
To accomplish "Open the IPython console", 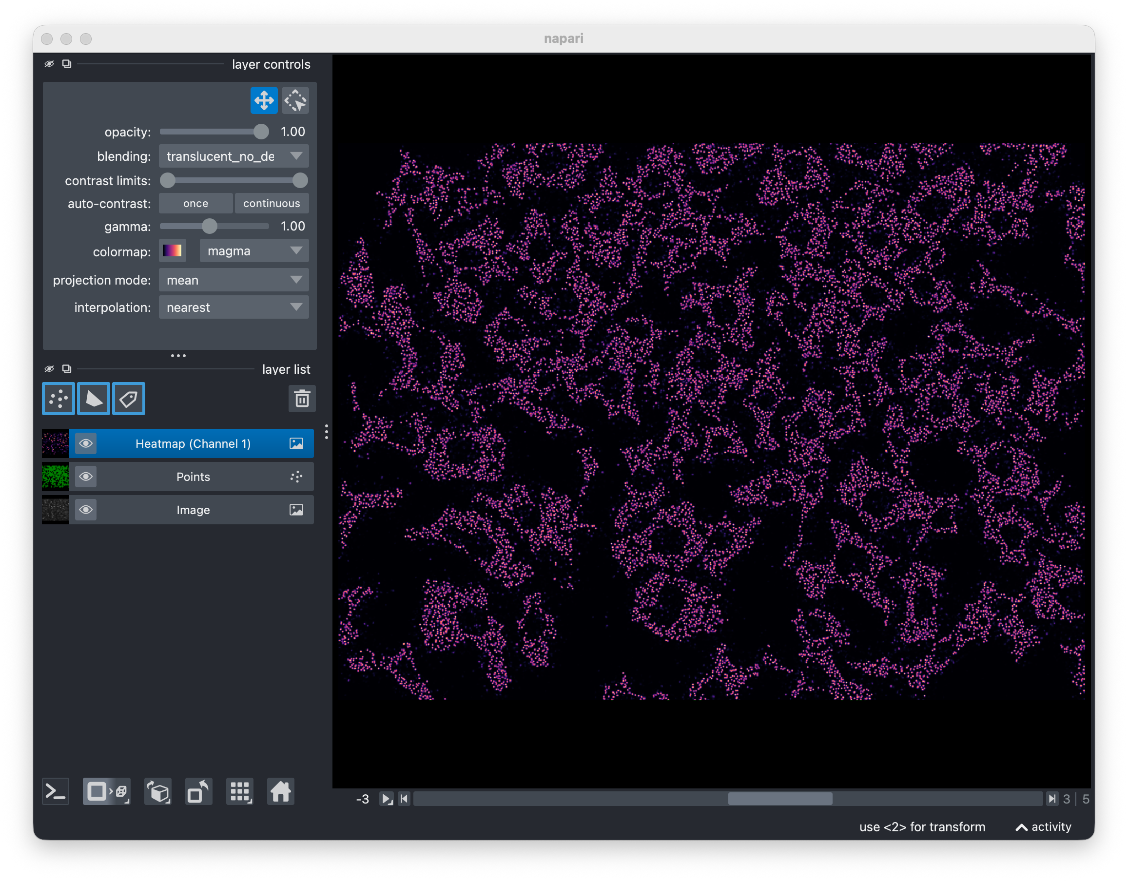I will click(55, 791).
